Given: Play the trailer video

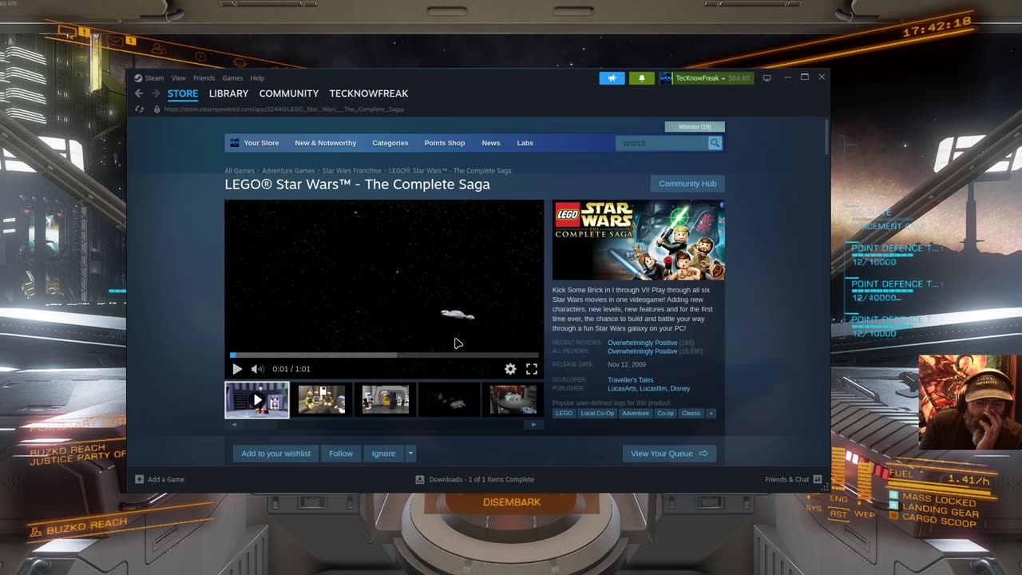Looking at the screenshot, I should [x=237, y=369].
